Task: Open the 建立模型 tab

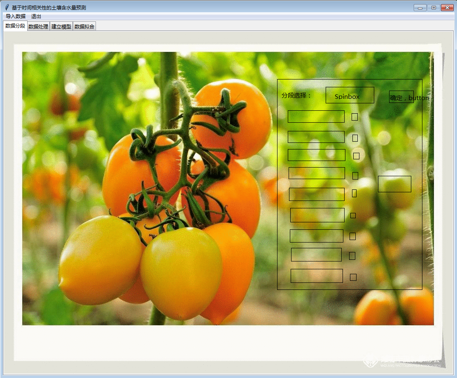Action: [x=61, y=27]
